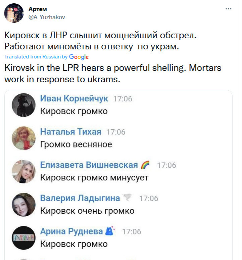The height and width of the screenshot is (260, 242).
Task: Click Артем's profile avatar
Action: tap(14, 13)
